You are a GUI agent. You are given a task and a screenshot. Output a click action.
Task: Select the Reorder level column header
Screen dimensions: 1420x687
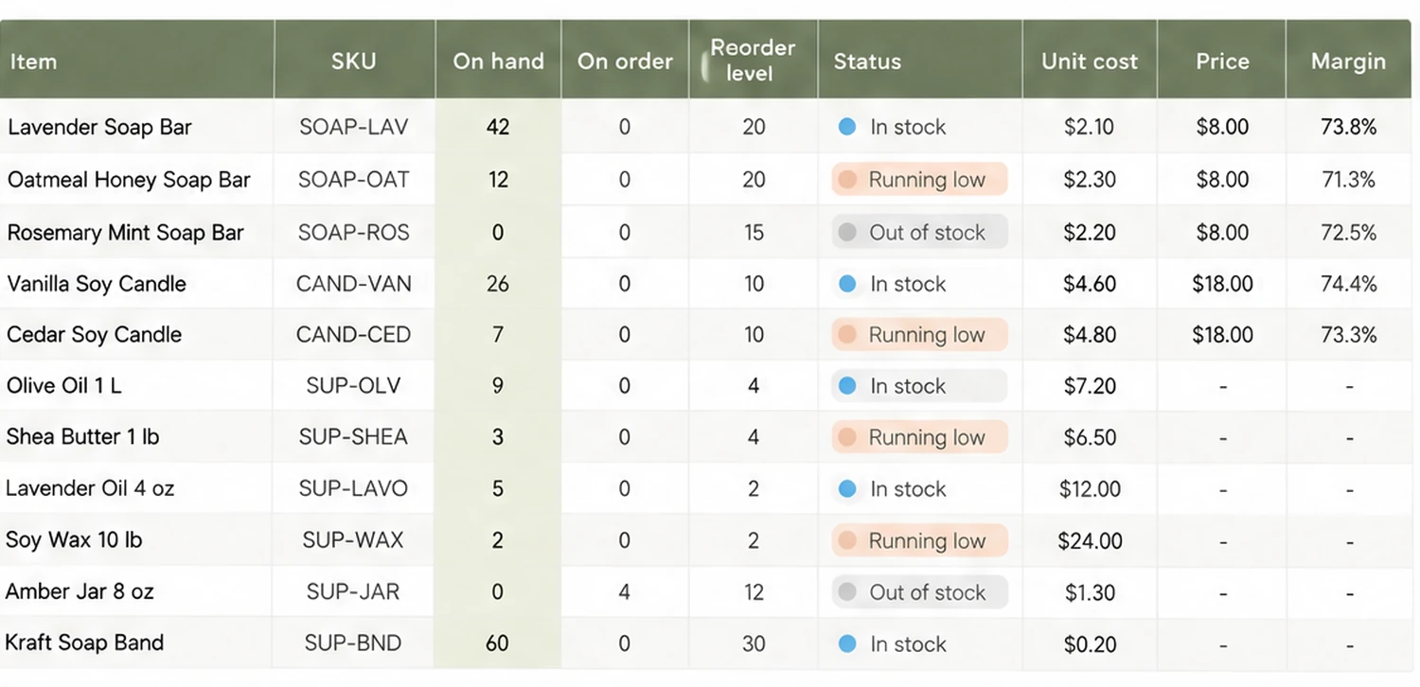click(x=753, y=60)
